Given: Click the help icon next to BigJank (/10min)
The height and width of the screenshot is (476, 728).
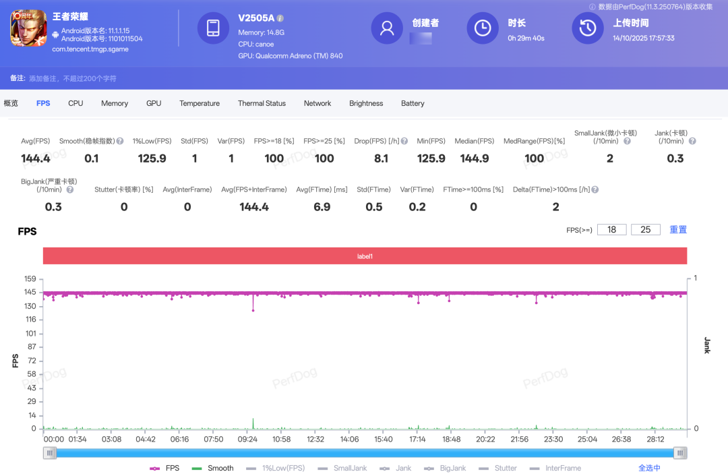Looking at the screenshot, I should pyautogui.click(x=70, y=190).
